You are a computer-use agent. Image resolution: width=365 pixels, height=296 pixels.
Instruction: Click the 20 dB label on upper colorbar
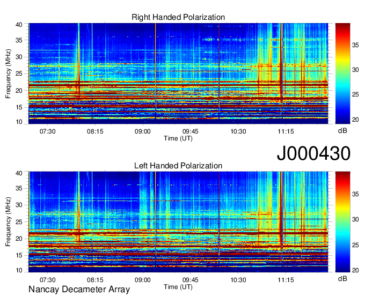[355, 120]
